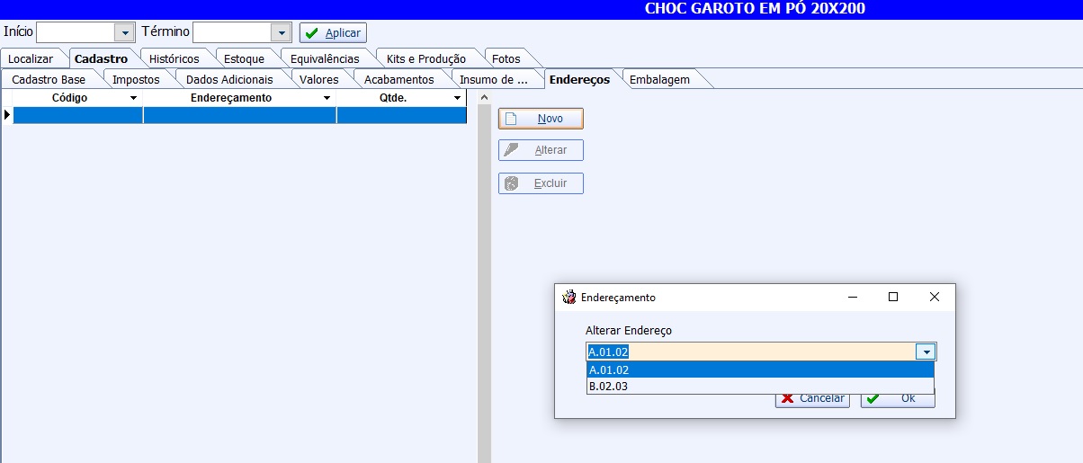Select the Endereços sub-tab
Viewport: 1083px width, 463px height.
coord(579,79)
